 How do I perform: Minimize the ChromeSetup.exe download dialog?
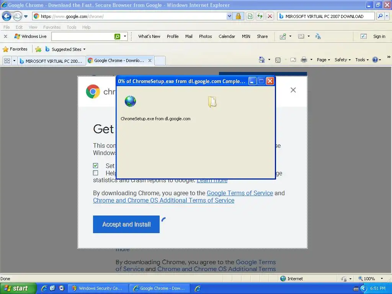click(252, 81)
